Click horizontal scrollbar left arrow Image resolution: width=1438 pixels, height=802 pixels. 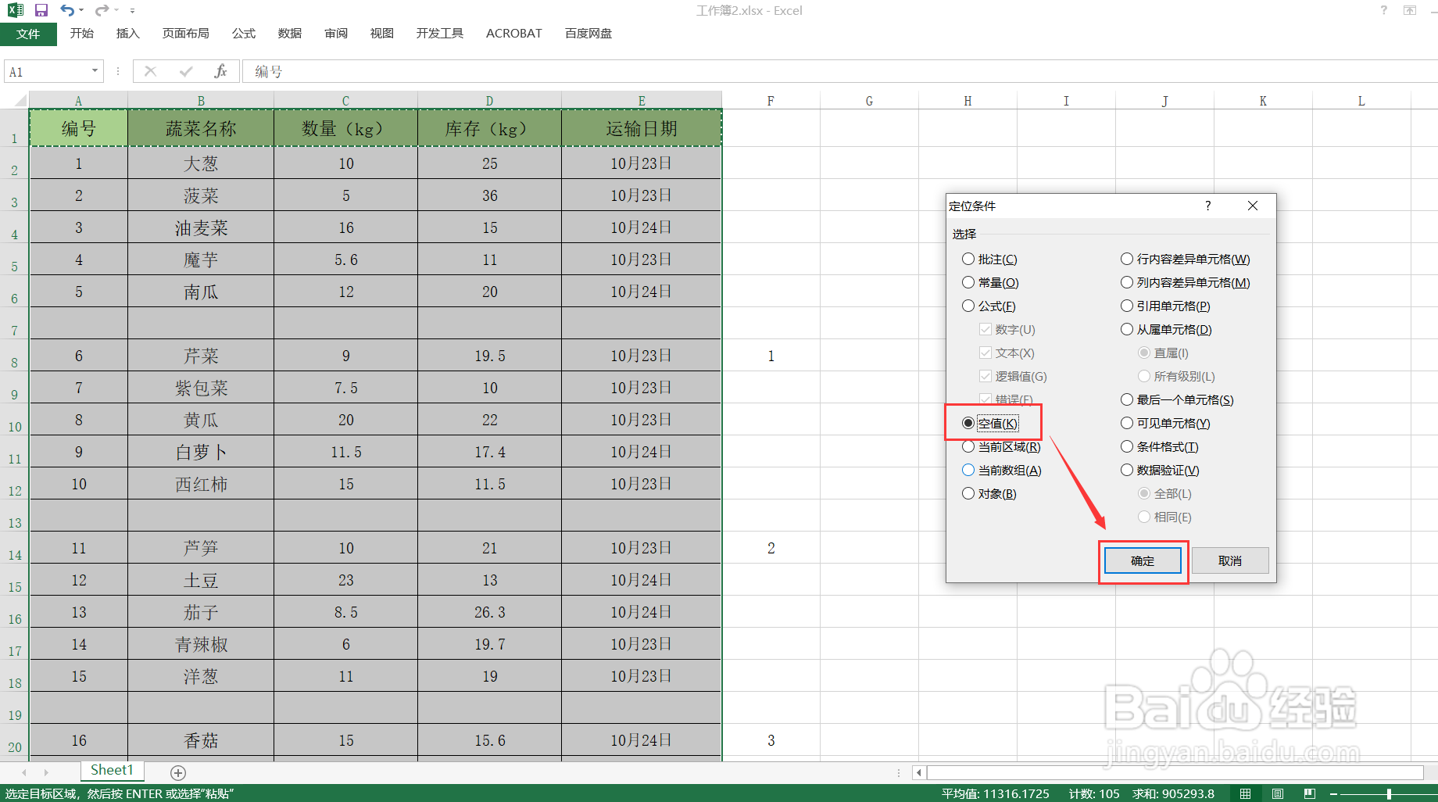919,772
